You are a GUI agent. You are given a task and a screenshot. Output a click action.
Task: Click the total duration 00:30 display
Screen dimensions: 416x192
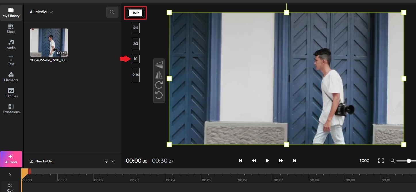(x=163, y=161)
